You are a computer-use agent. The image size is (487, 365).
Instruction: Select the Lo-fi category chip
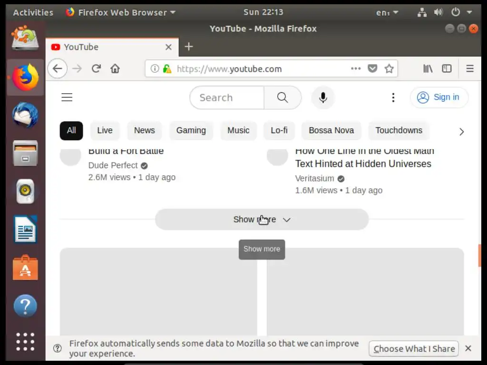(x=279, y=131)
